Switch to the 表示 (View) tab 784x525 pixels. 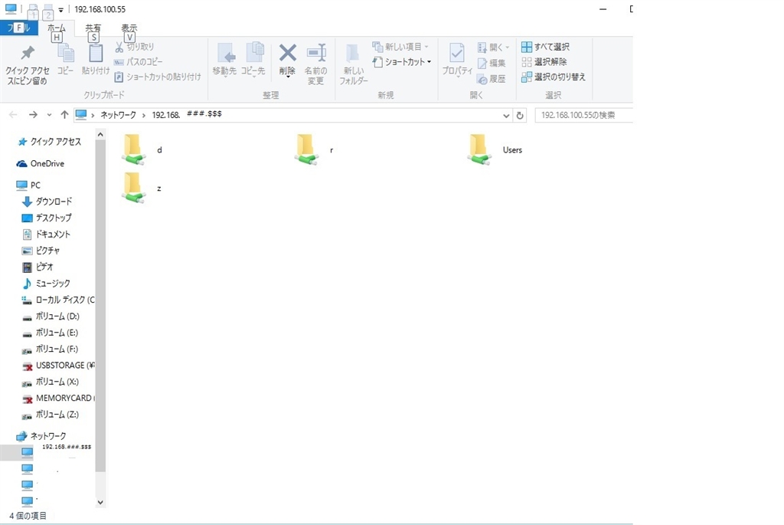point(129,28)
